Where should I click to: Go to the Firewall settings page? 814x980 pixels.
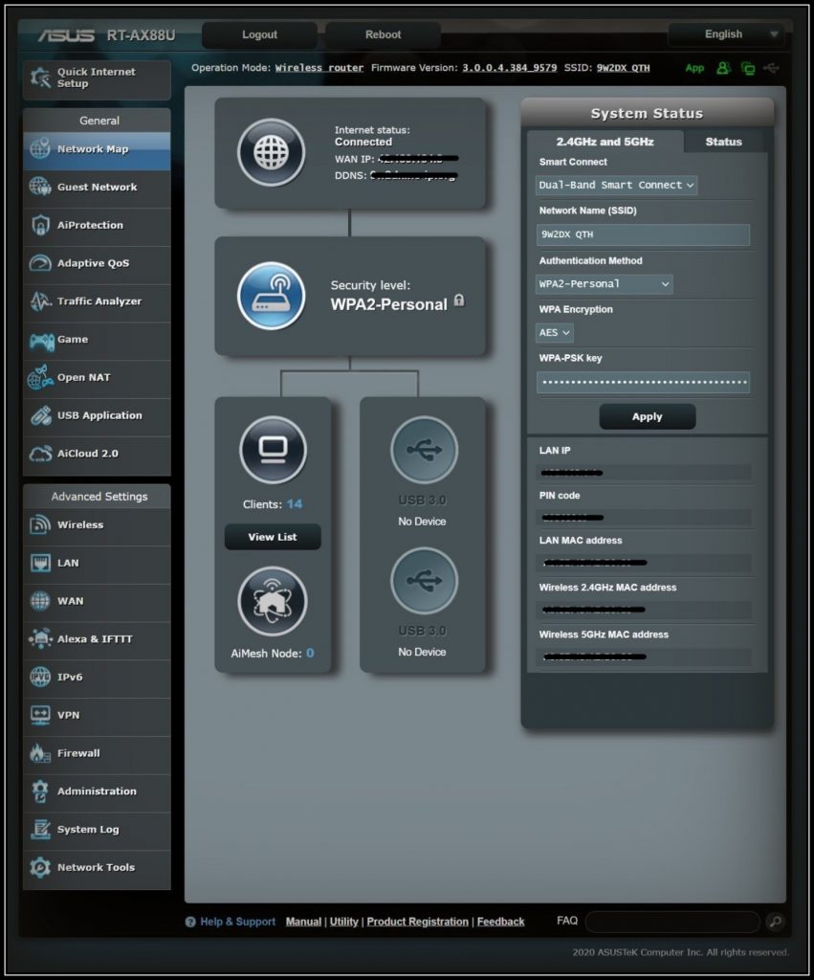[78, 753]
